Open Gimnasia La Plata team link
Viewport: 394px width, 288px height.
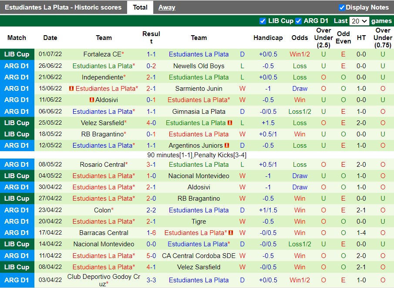[199, 112]
